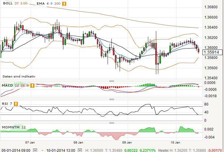The image size is (224, 152).
Task: Click the 10 Jan date axis label
Action: click(175, 143)
